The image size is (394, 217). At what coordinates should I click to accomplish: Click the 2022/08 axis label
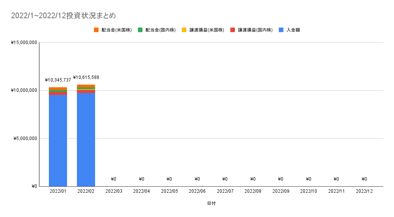(x=253, y=191)
